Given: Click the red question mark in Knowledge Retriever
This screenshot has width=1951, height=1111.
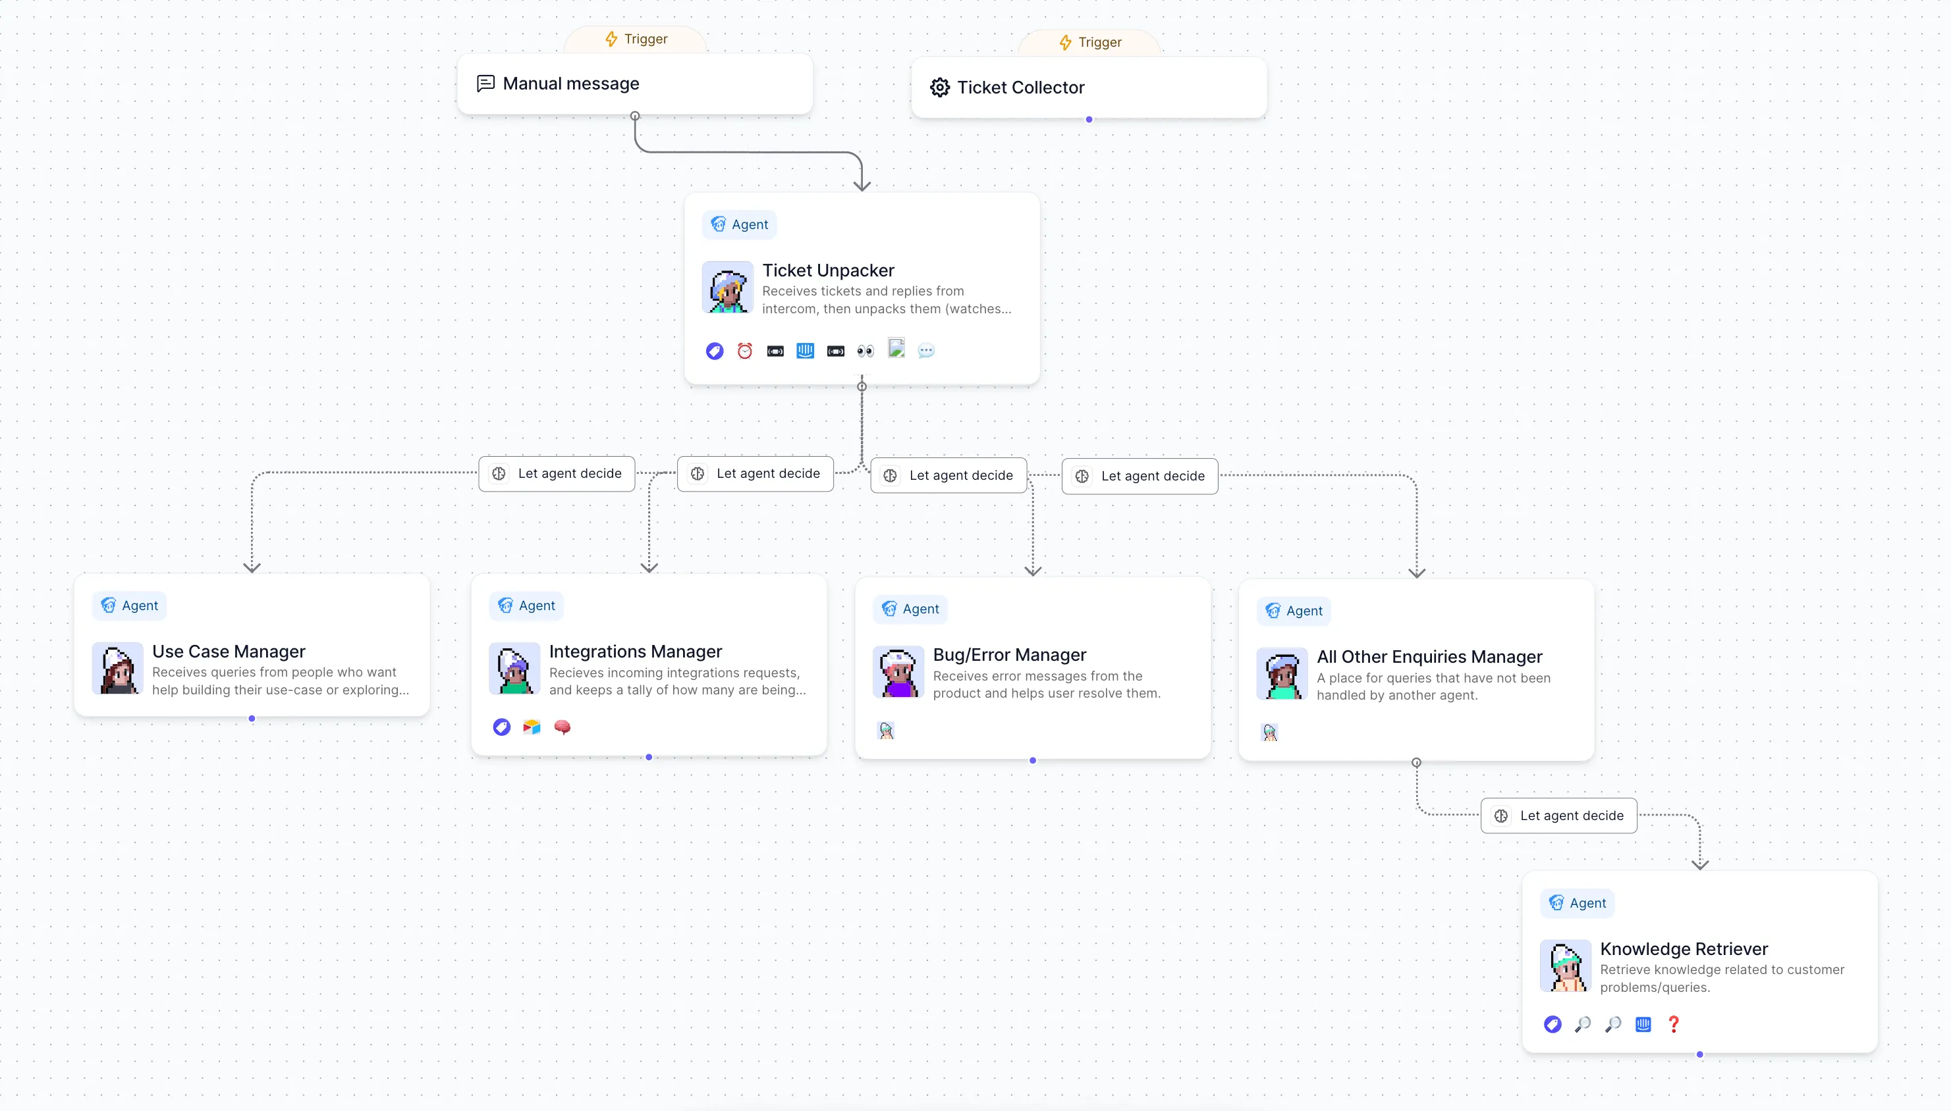Looking at the screenshot, I should 1673,1024.
